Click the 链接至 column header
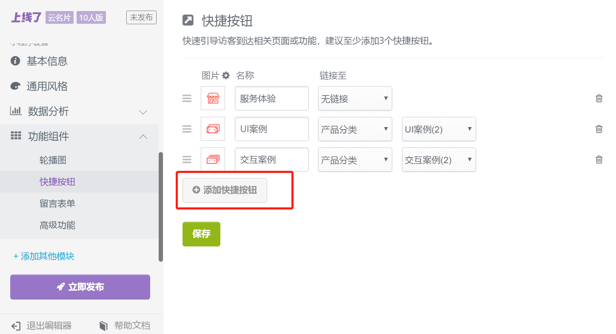 (333, 76)
